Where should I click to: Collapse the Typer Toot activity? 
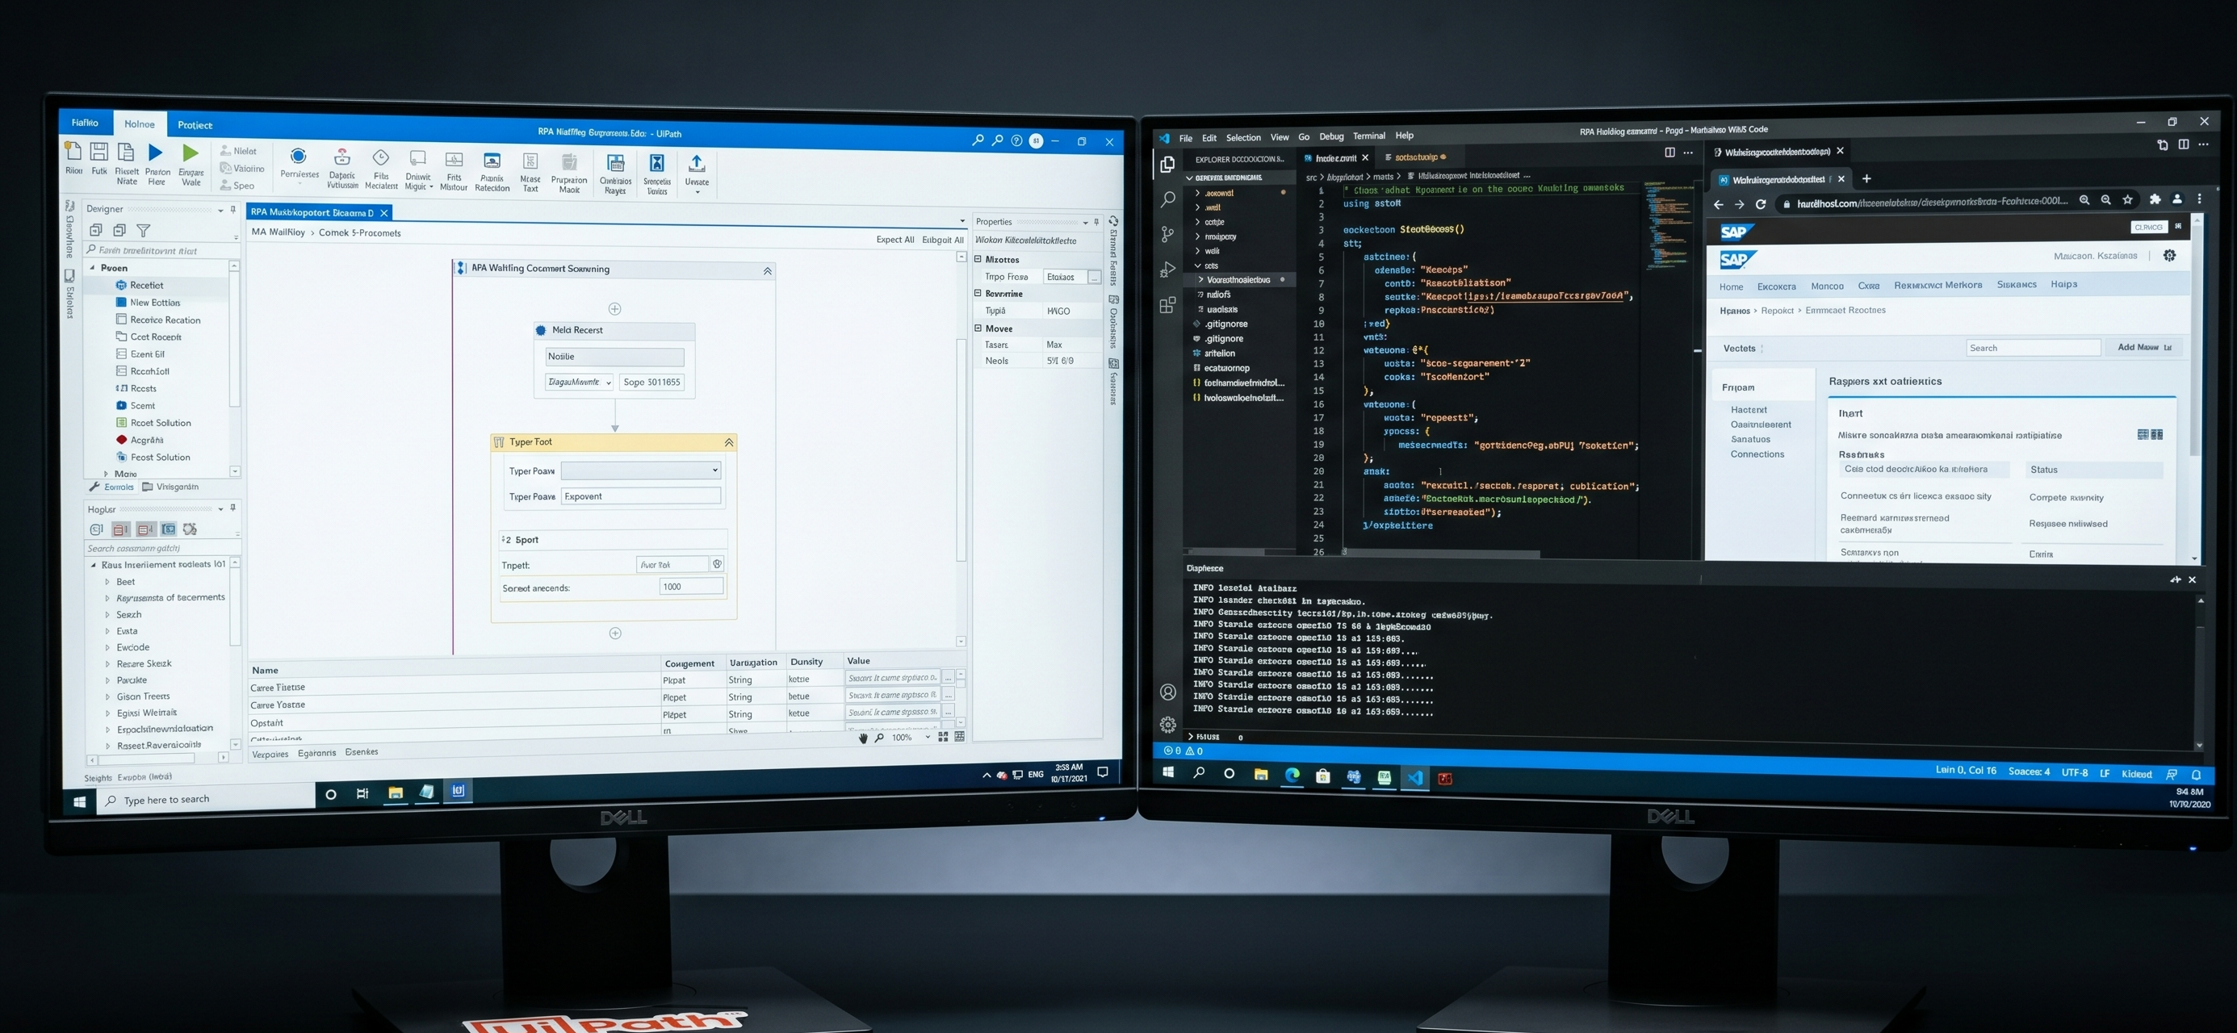pyautogui.click(x=729, y=443)
